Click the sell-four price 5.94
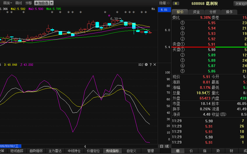Viewport: 247px width, 154px height. 212,28
